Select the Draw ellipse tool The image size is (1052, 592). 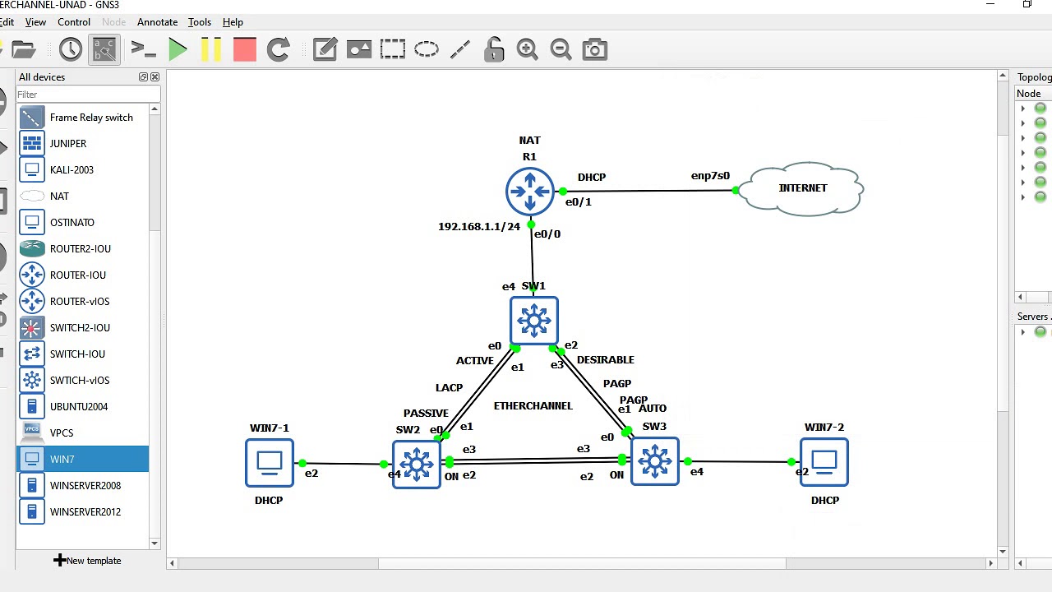pyautogui.click(x=427, y=50)
